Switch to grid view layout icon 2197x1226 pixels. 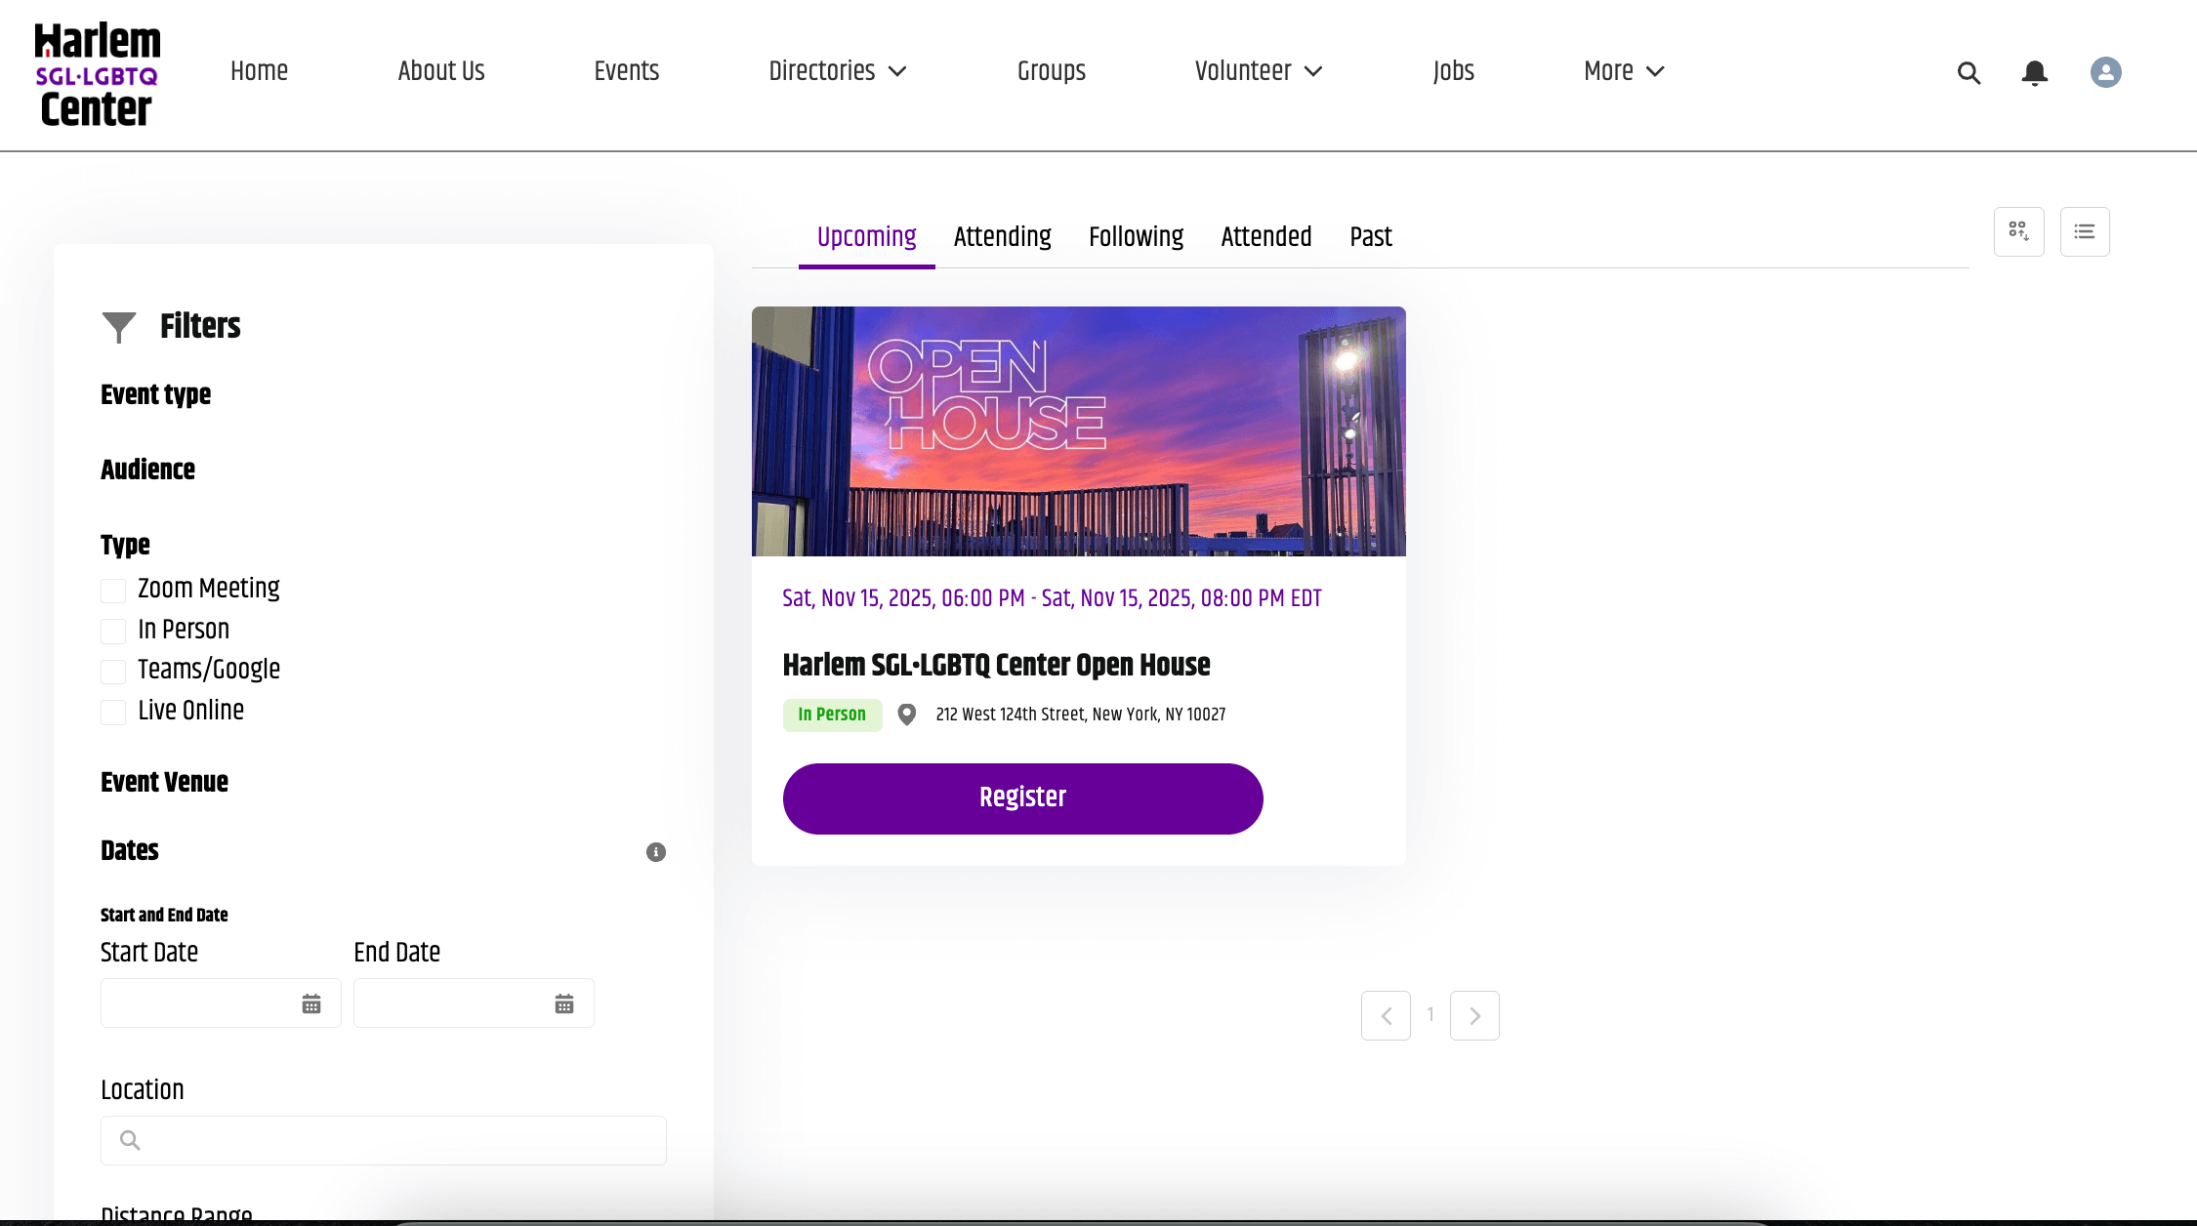click(x=2018, y=231)
